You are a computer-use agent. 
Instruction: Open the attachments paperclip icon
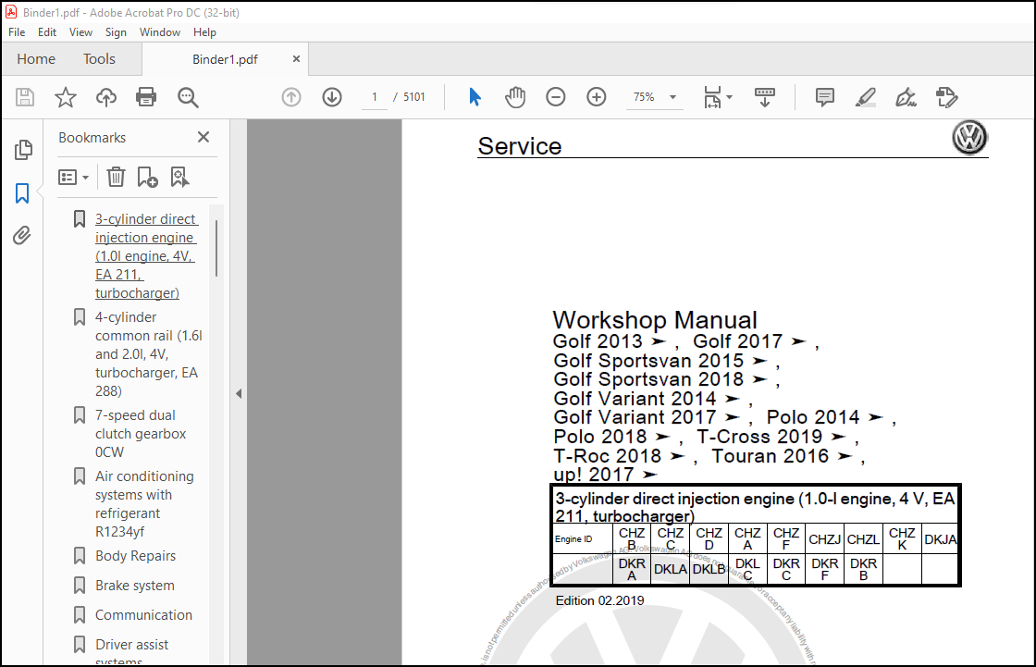(22, 235)
